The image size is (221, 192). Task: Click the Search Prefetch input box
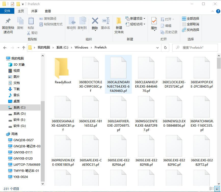click(x=195, y=48)
